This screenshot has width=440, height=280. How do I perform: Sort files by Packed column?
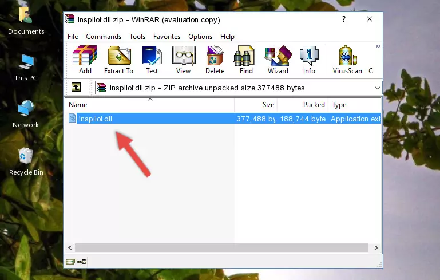click(303, 105)
